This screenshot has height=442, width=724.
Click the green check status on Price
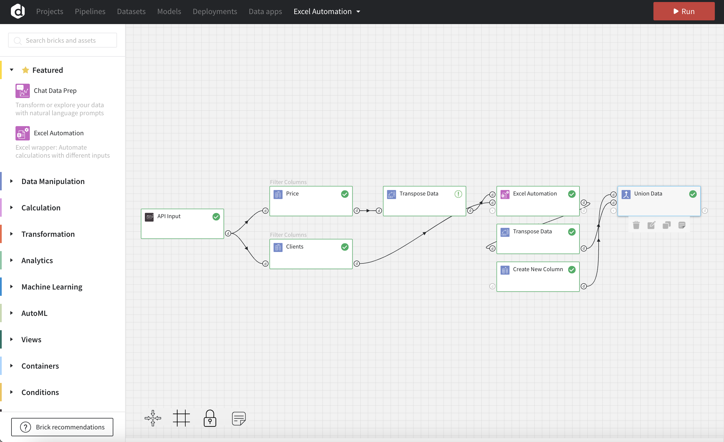pyautogui.click(x=345, y=194)
